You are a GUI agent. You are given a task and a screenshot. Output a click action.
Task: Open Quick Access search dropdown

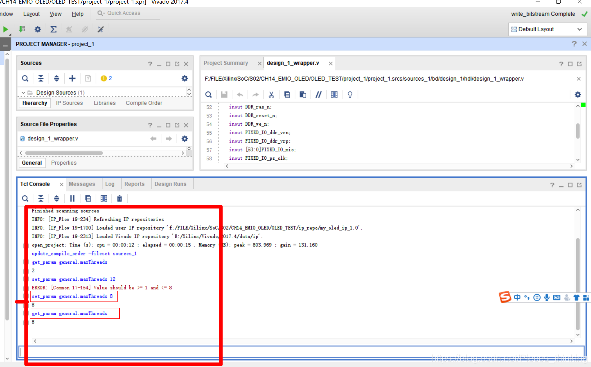pyautogui.click(x=101, y=13)
